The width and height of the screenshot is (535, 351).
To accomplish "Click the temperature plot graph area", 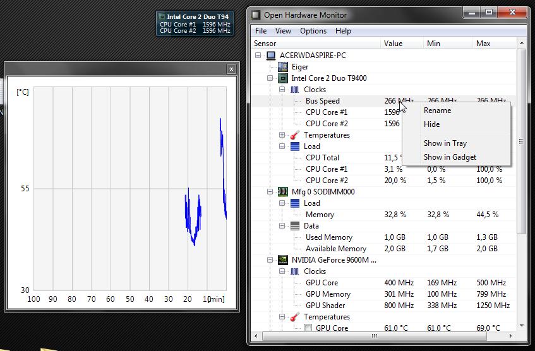I will tap(130, 188).
